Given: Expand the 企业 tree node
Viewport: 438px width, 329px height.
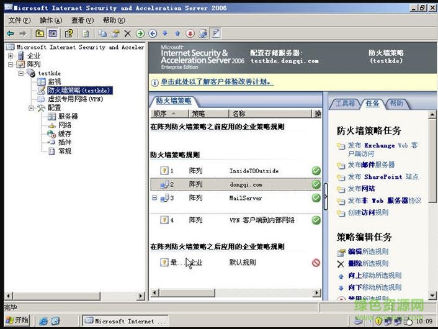Looking at the screenshot, I should (11, 56).
